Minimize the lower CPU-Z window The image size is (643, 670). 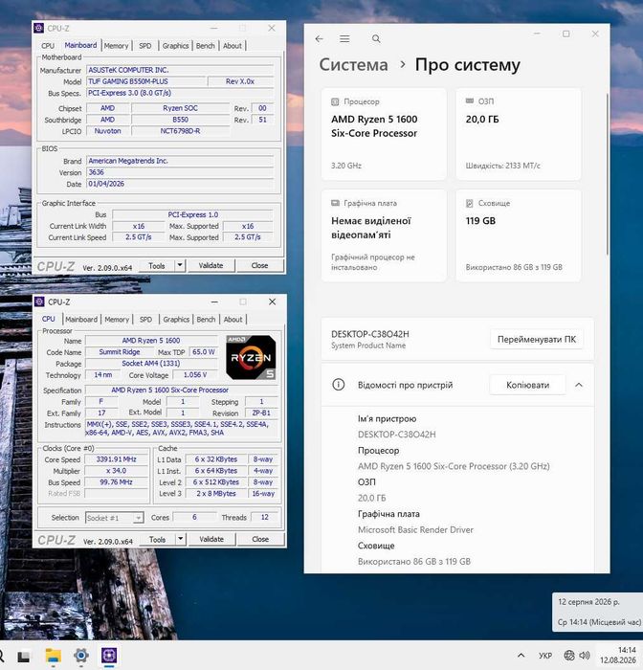click(214, 301)
